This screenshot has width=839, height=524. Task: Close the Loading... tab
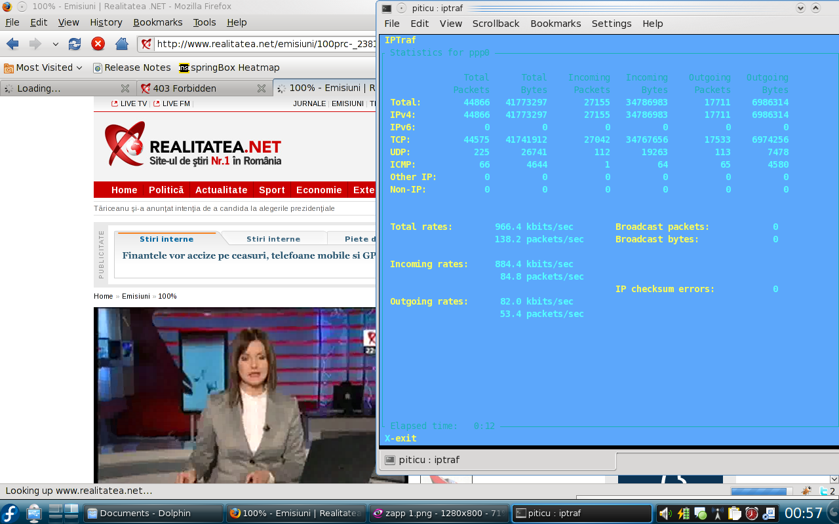125,88
